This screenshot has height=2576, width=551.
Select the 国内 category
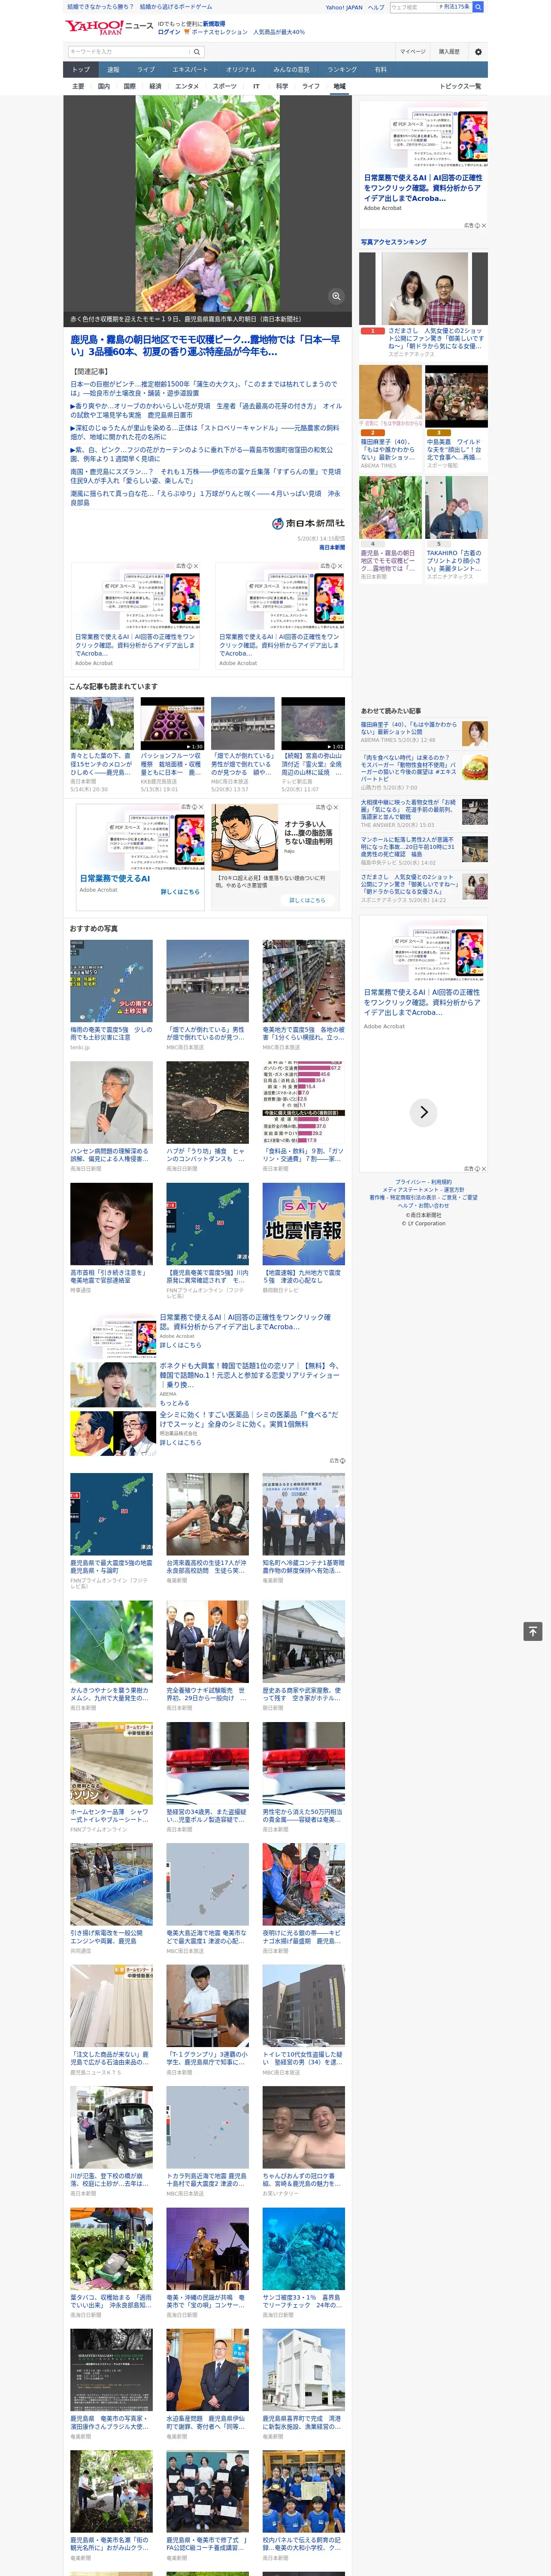pyautogui.click(x=104, y=86)
